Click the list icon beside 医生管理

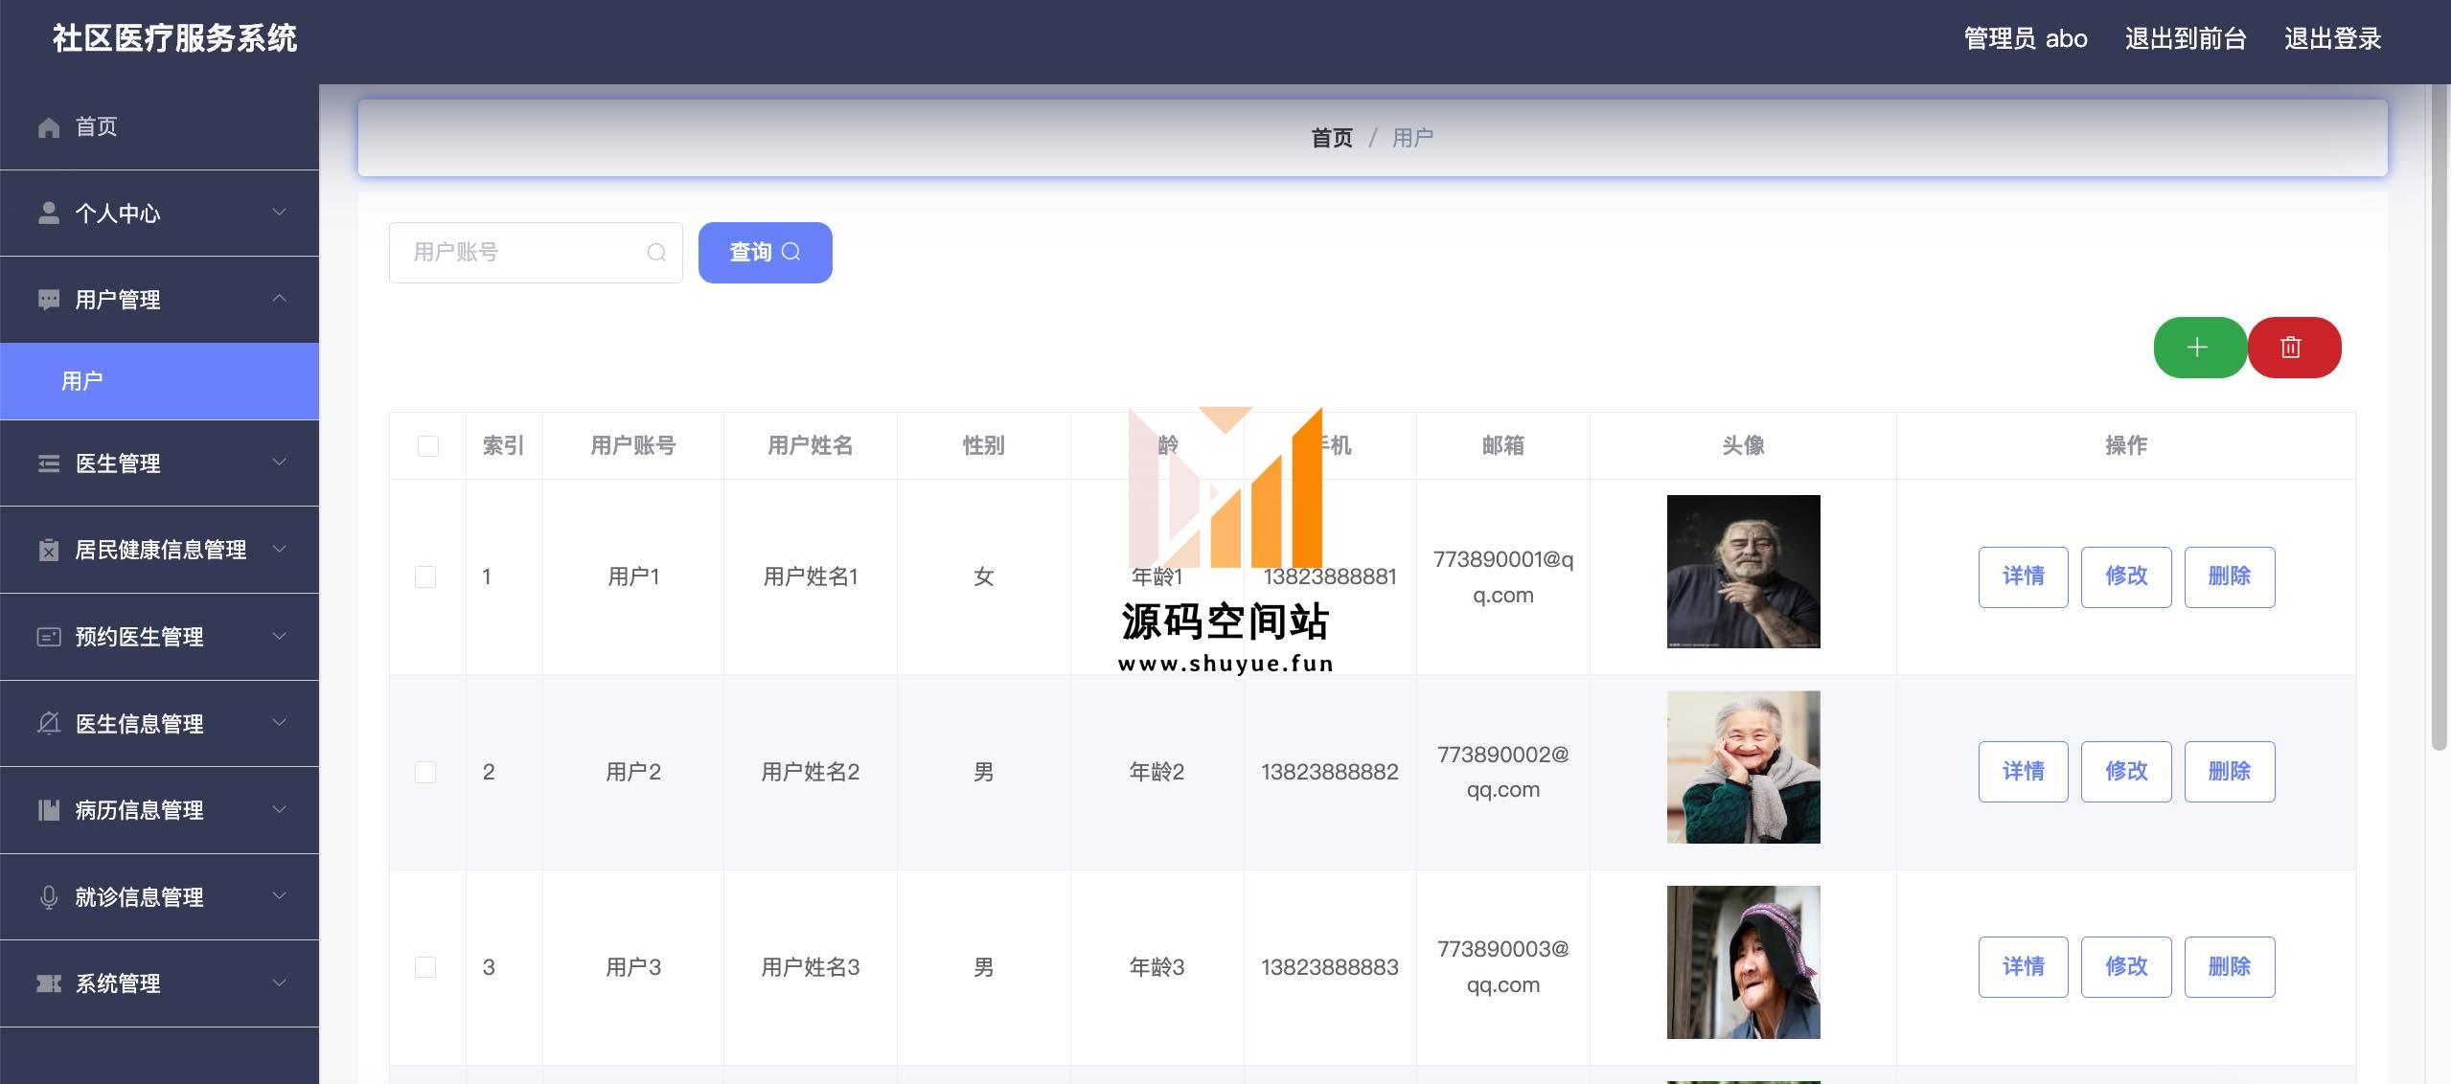49,463
